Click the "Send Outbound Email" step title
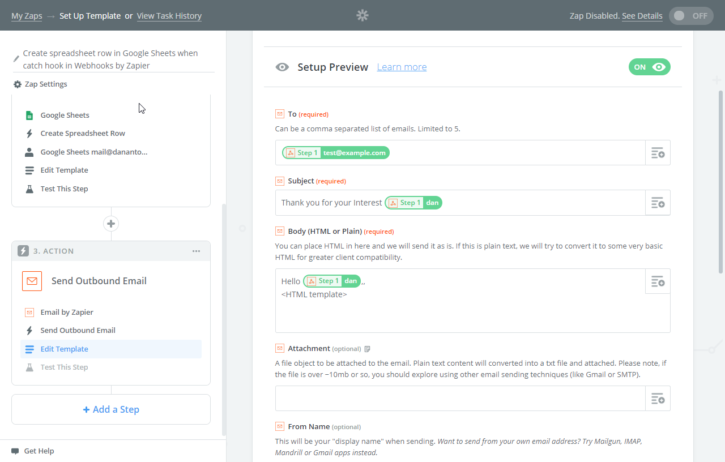This screenshot has height=462, width=725. tap(99, 281)
